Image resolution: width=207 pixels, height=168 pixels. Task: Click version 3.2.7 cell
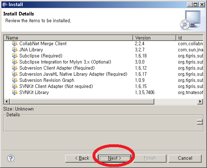[x=140, y=50]
